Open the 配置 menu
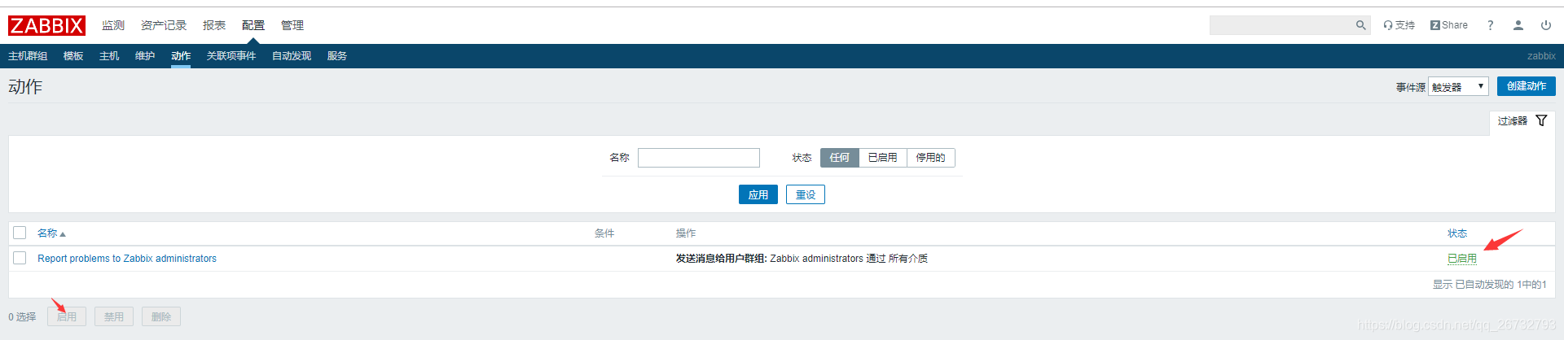This screenshot has width=1564, height=340. [253, 25]
